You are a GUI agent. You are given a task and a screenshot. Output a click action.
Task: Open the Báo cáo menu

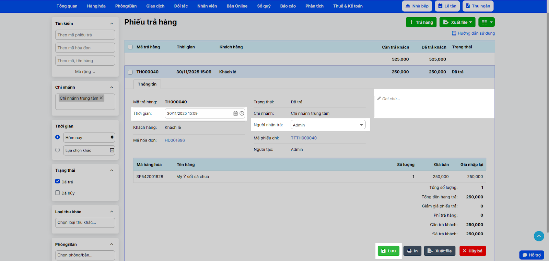(288, 6)
